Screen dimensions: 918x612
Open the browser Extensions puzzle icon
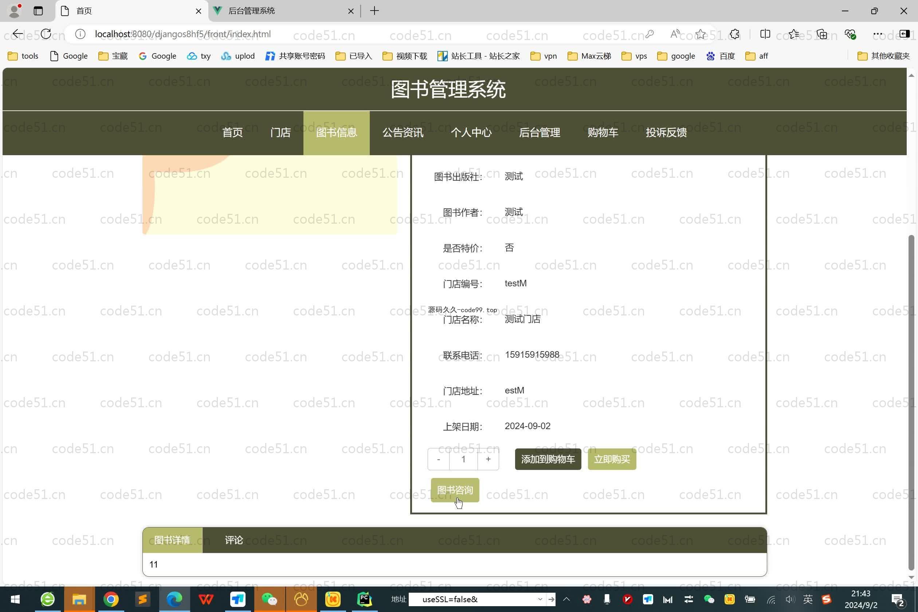[734, 34]
